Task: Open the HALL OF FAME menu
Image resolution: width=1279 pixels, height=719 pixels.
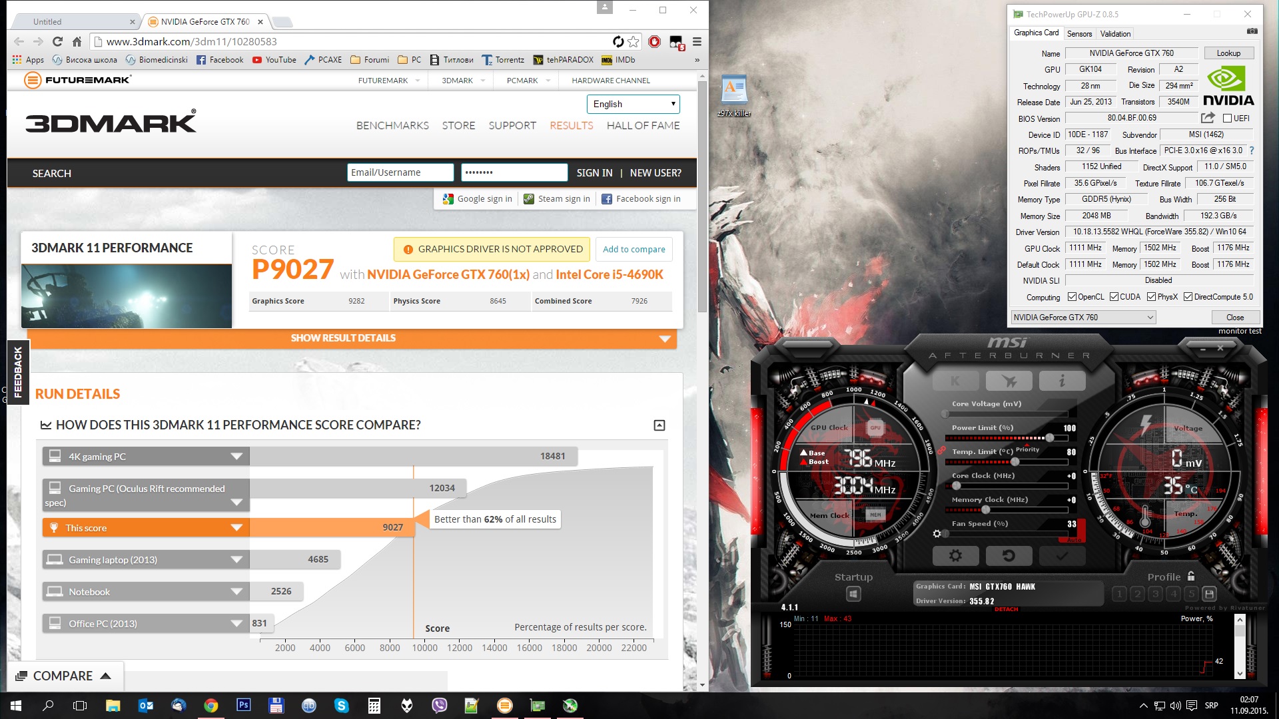Action: (x=643, y=125)
